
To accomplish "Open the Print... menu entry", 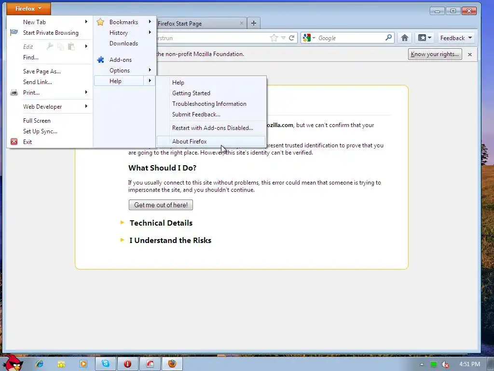I will [31, 93].
